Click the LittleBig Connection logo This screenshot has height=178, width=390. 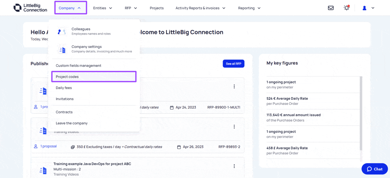tap(30, 8)
